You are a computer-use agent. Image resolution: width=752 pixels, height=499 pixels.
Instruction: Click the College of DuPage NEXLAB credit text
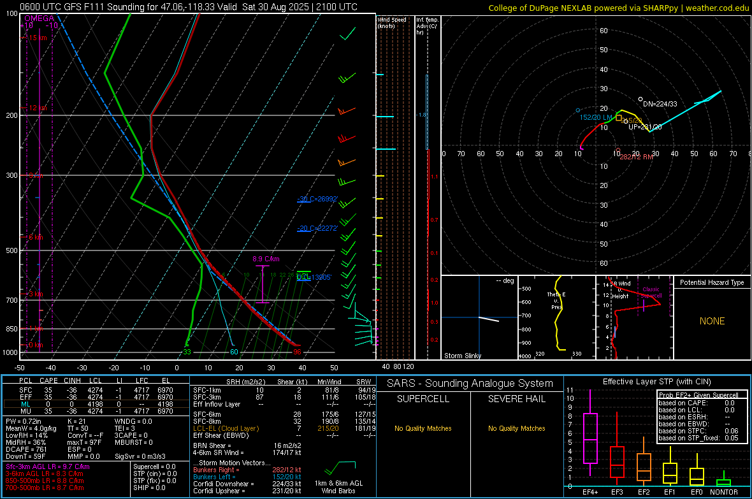click(618, 8)
